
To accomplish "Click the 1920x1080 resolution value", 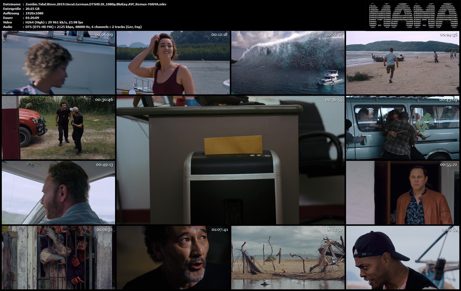I will pos(34,13).
